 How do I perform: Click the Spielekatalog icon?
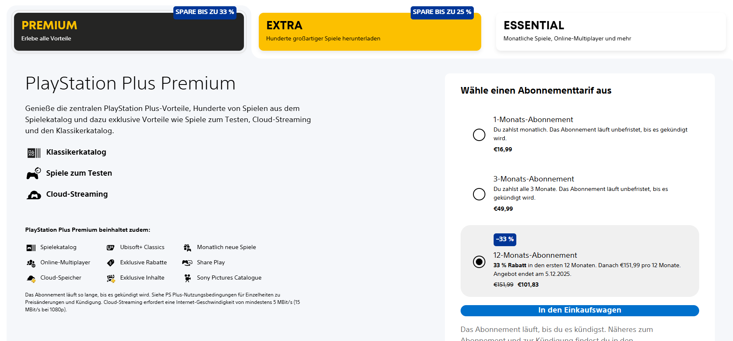31,248
